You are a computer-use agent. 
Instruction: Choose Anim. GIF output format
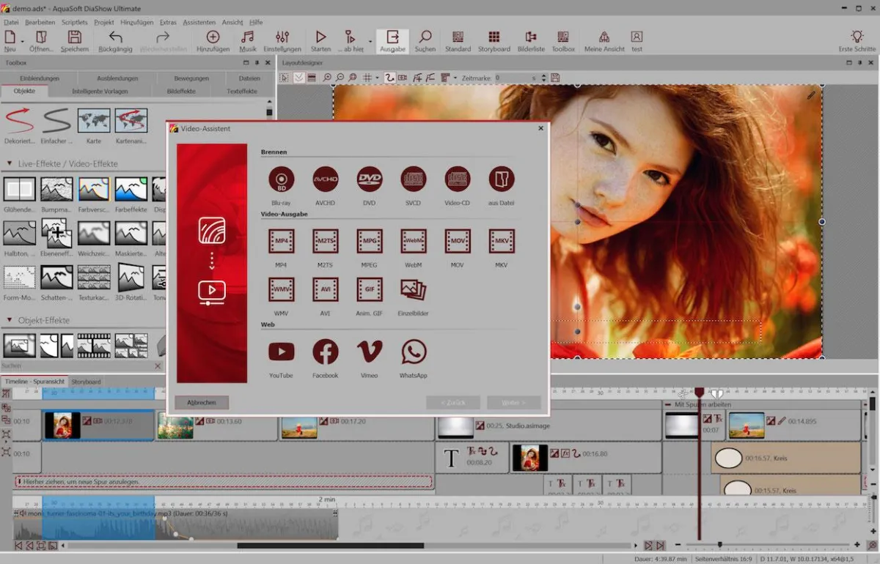[369, 289]
